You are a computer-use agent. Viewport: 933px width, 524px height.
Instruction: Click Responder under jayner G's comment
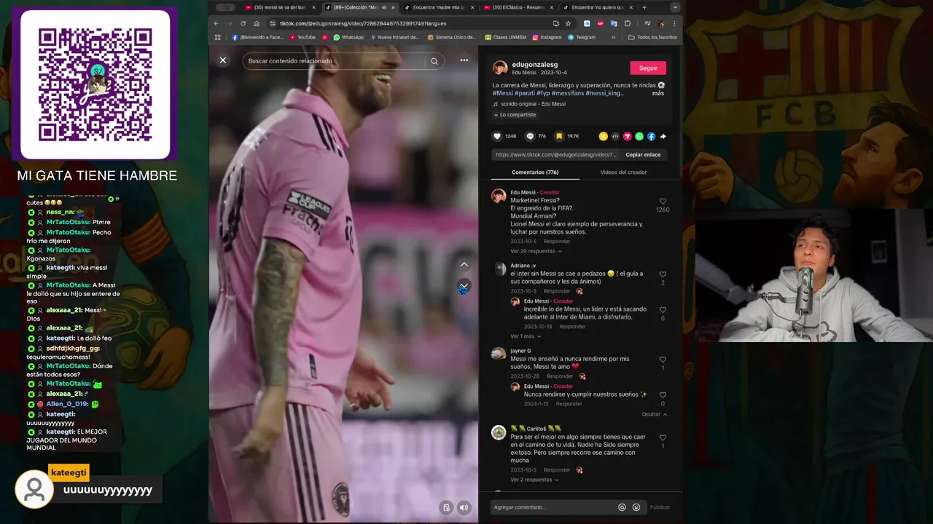click(x=560, y=376)
